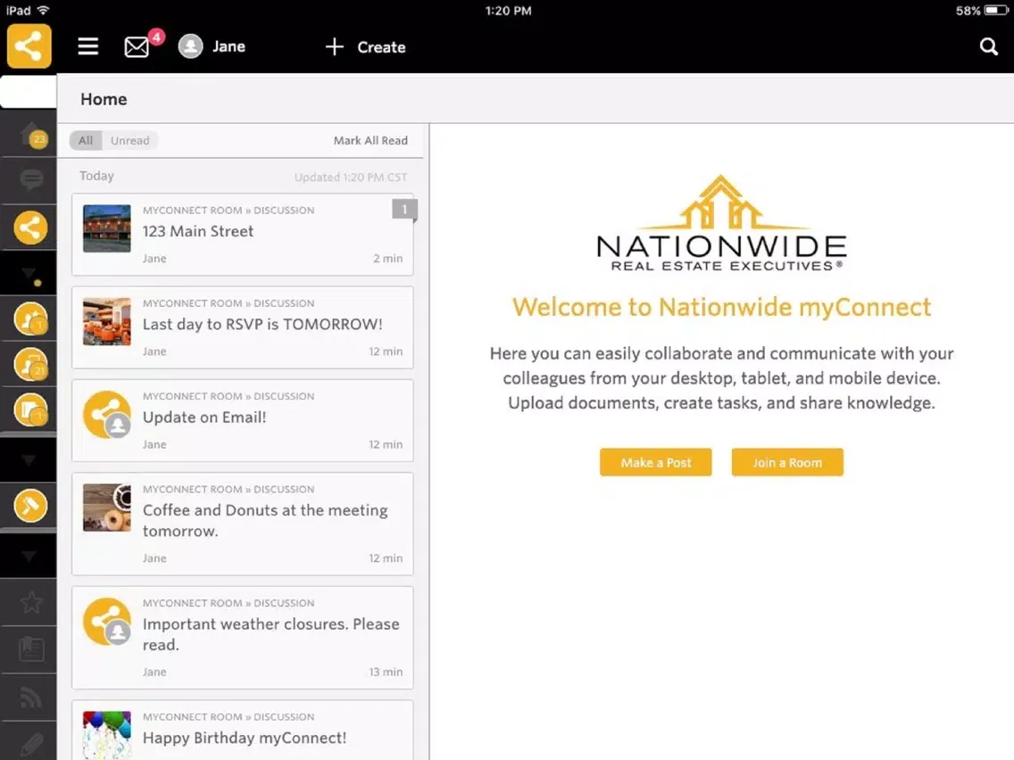
Task: Click the 123 Main Street building thumbnail
Action: point(107,228)
